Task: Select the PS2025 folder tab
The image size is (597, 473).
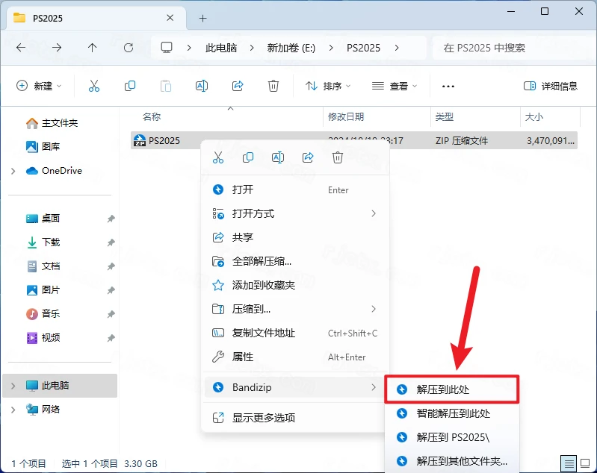Action: pos(96,18)
